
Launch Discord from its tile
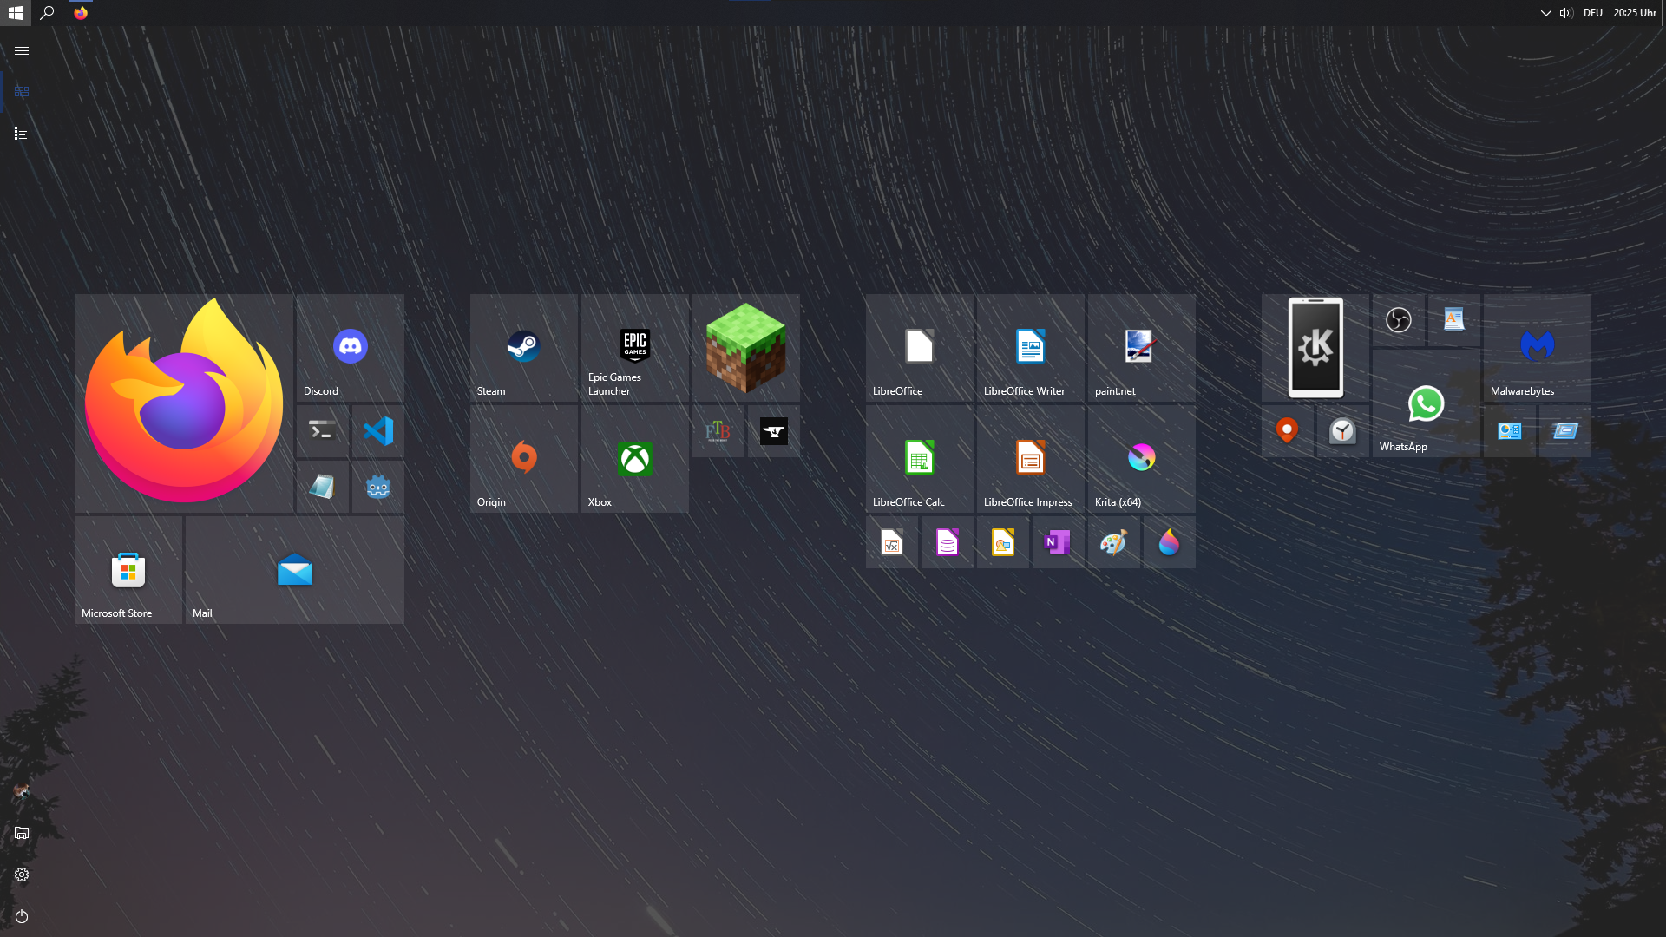point(351,348)
